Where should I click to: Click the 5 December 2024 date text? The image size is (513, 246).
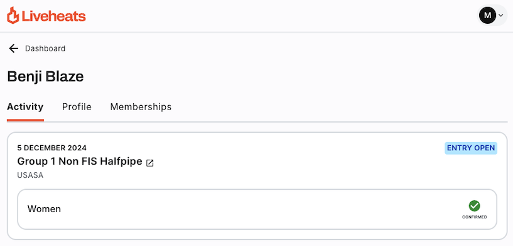coord(52,148)
